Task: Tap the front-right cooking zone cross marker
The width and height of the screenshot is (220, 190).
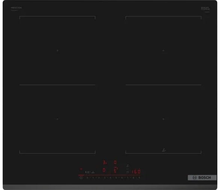Action: tap(163, 119)
